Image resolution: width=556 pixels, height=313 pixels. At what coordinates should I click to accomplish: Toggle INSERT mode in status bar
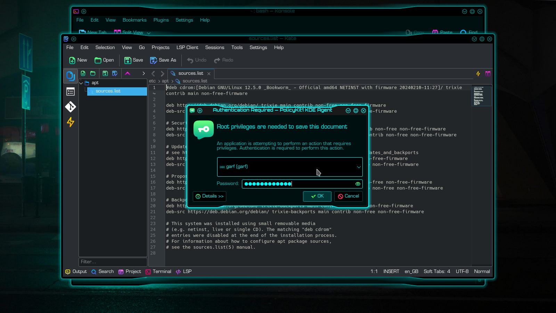pos(391,272)
